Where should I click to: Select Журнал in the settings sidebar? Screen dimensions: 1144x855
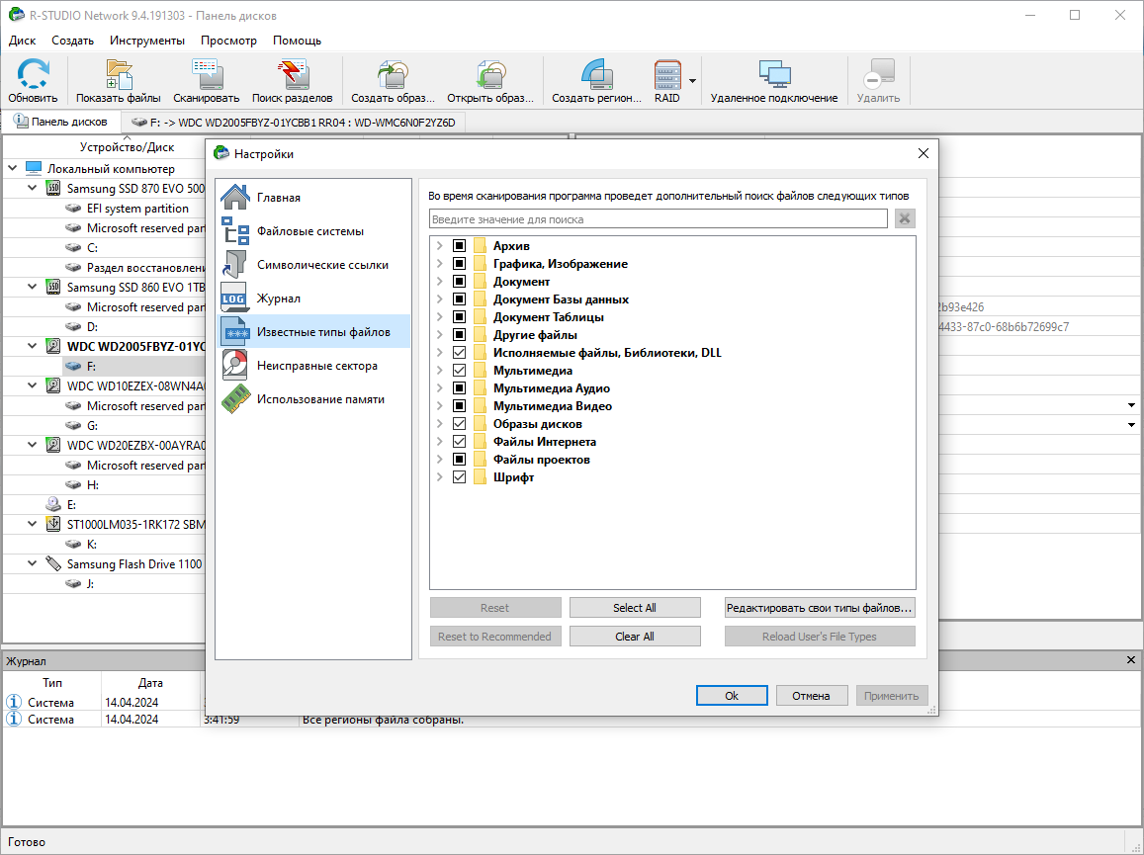278,299
